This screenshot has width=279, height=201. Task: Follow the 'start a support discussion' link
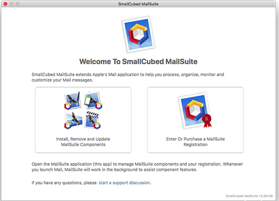coord(125,183)
